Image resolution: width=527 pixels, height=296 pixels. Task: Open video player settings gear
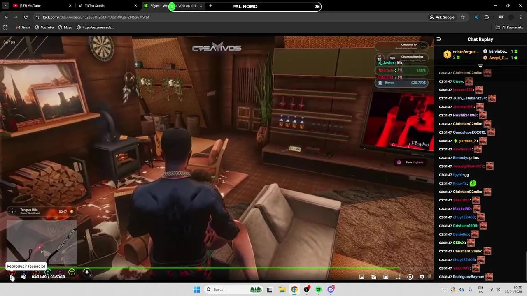pos(422,277)
